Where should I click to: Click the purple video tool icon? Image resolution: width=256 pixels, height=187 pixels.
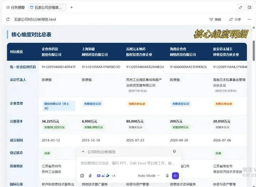click(x=98, y=176)
